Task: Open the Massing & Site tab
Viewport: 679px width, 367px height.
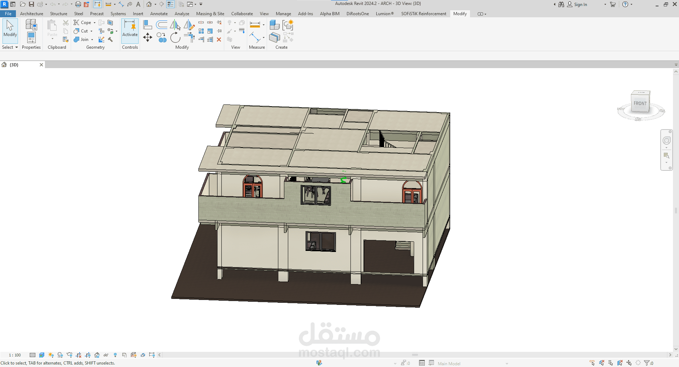Action: click(x=210, y=14)
